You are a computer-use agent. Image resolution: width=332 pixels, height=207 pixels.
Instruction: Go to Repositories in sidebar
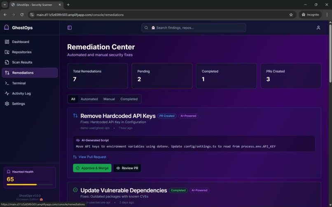point(30,52)
